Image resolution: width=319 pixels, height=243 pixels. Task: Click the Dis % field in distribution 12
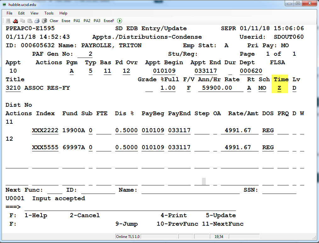(126, 148)
